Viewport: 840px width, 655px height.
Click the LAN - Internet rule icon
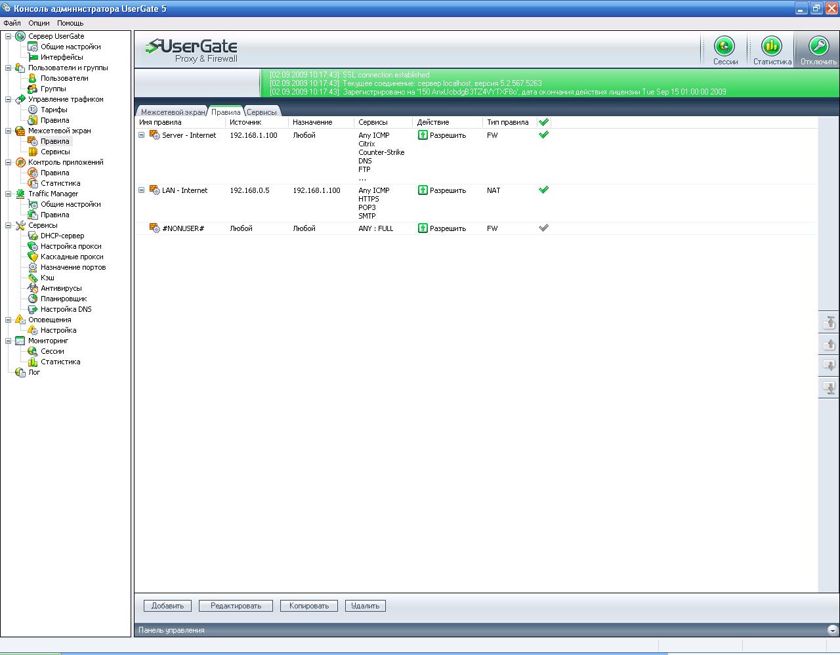tap(155, 190)
